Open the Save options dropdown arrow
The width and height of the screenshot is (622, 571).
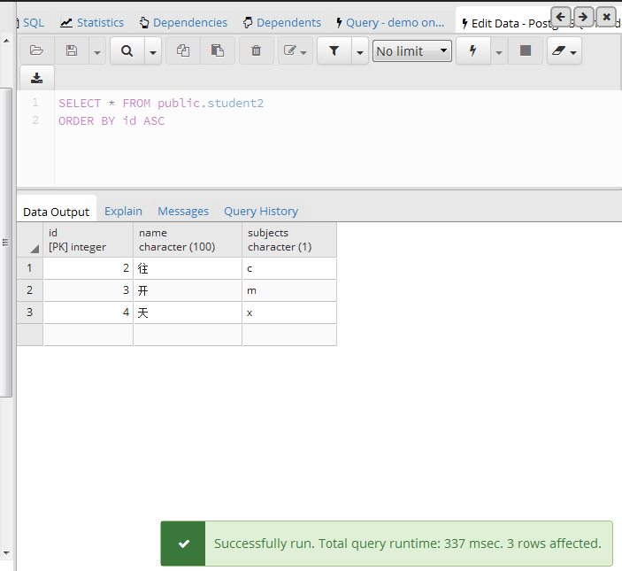pos(97,50)
